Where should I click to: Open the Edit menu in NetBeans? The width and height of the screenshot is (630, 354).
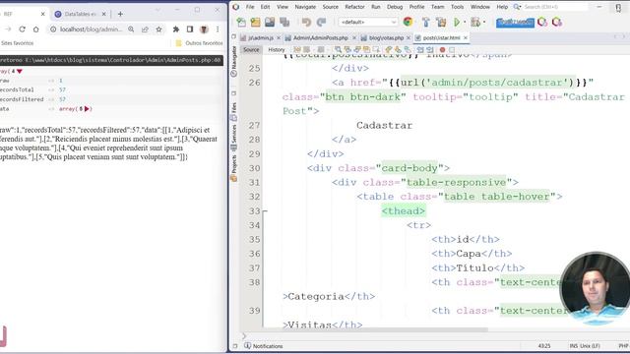click(265, 7)
